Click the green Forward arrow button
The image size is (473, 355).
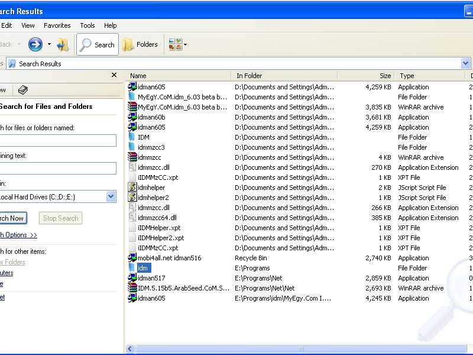click(x=35, y=45)
